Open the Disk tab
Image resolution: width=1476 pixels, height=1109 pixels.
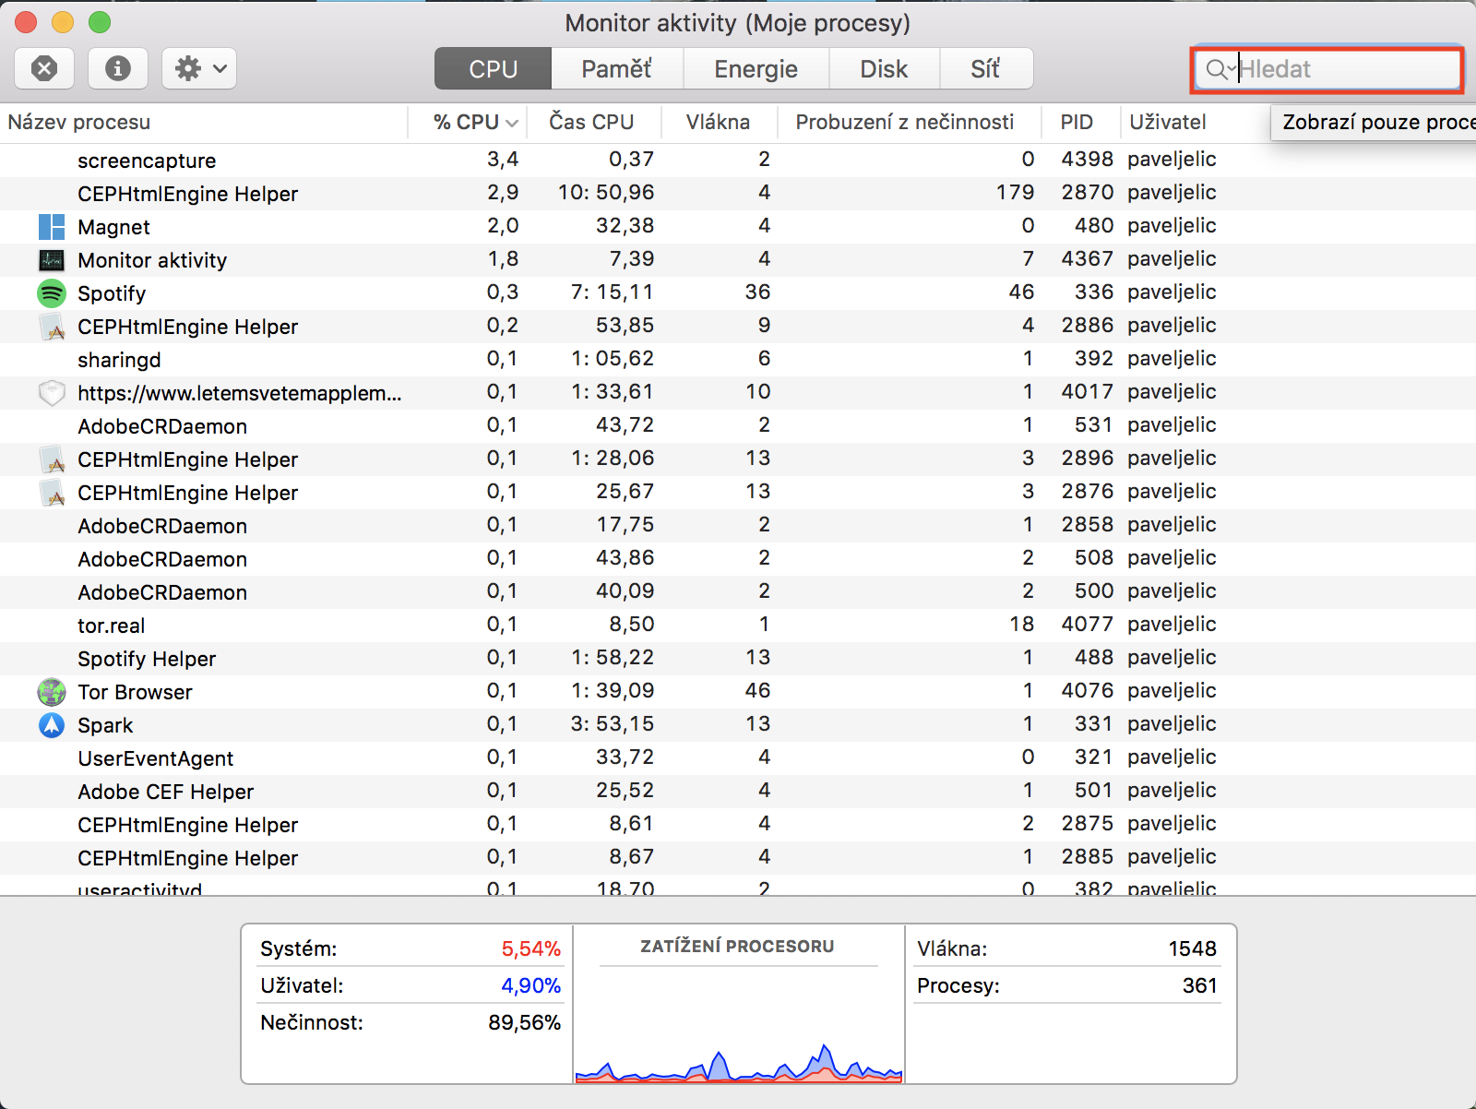885,68
